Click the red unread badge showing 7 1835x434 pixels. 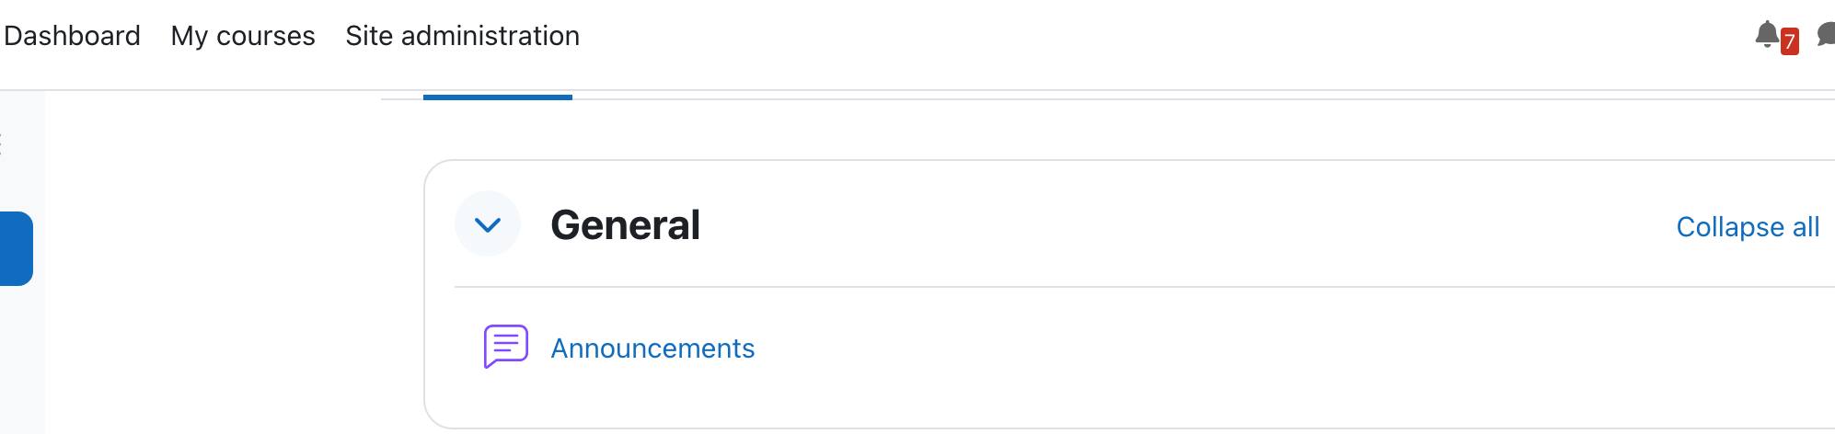[1789, 41]
